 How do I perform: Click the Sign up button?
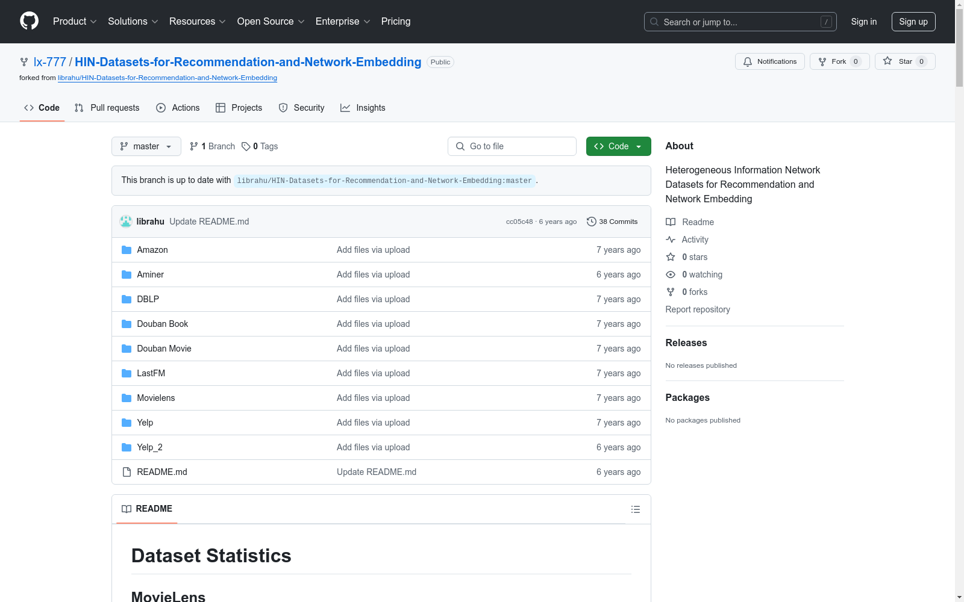coord(913,22)
